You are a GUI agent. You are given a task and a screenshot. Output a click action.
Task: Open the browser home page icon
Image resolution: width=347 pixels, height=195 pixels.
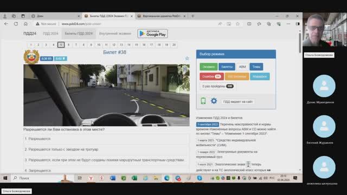tap(25, 24)
